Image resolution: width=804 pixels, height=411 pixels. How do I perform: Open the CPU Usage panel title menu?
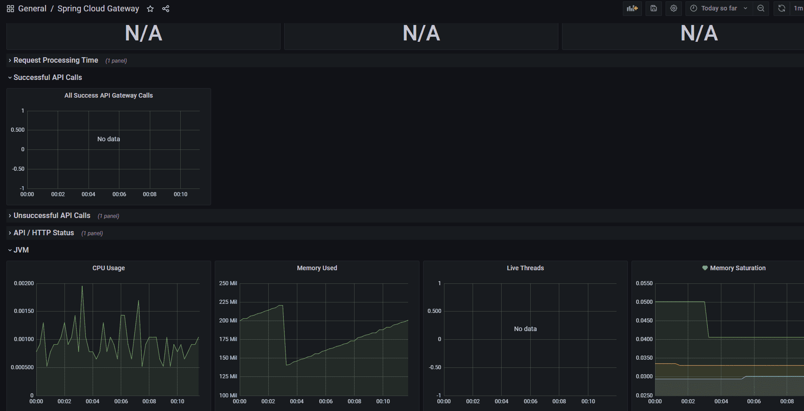point(109,268)
